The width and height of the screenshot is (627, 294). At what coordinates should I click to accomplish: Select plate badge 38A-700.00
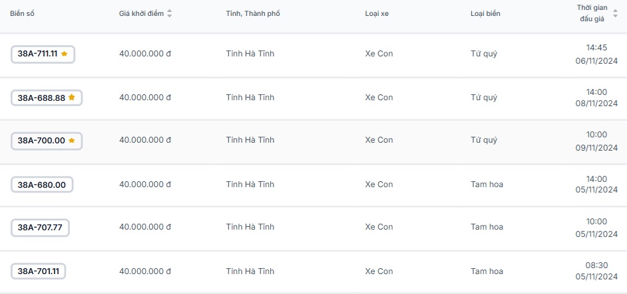(x=41, y=140)
